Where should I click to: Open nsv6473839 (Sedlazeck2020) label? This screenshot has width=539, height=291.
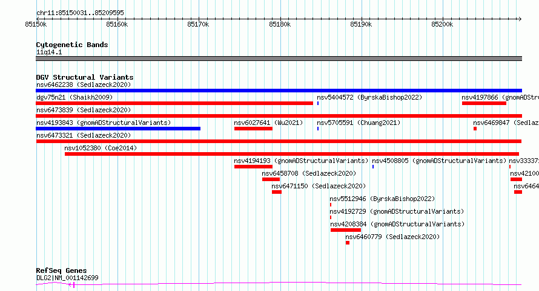click(x=84, y=110)
